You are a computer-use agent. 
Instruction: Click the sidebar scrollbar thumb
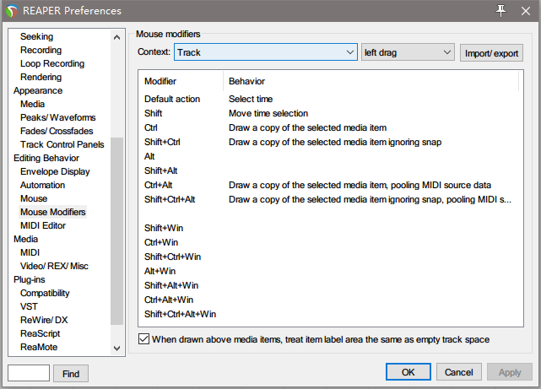point(117,231)
